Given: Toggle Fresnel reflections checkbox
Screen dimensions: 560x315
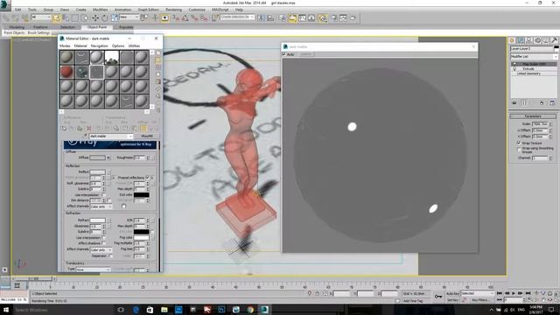Looking at the screenshot, I should 148,178.
